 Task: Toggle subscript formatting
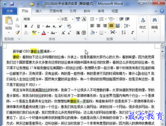tap(54, 26)
